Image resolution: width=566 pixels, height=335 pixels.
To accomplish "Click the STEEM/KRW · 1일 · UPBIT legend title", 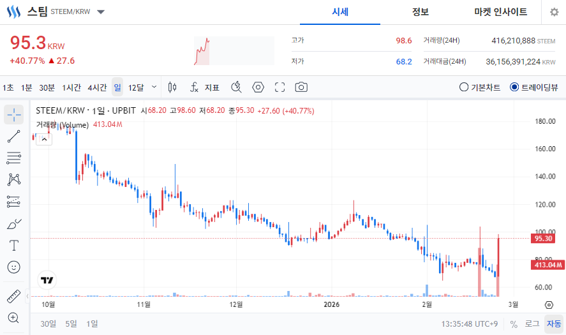I will pyautogui.click(x=86, y=110).
